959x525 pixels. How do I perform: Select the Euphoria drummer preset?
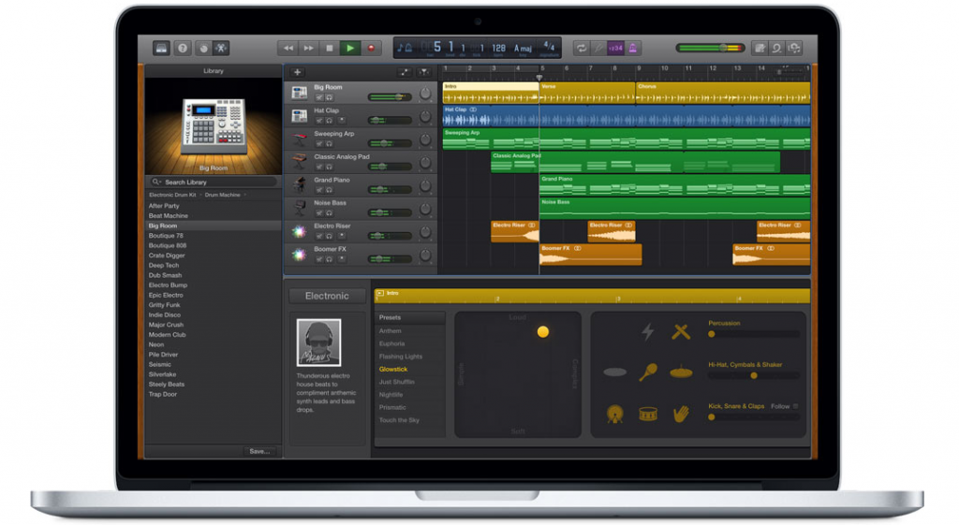[392, 343]
